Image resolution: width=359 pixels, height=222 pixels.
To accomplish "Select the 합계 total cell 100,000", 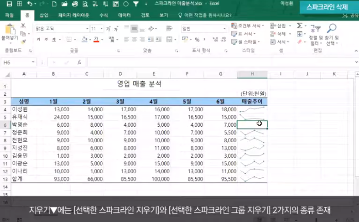I will [153, 179].
